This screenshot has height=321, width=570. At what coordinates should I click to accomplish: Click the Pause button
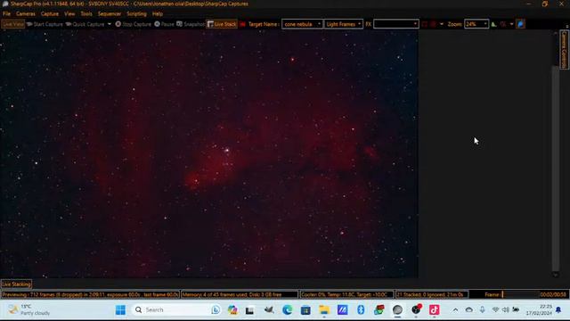coord(164,24)
